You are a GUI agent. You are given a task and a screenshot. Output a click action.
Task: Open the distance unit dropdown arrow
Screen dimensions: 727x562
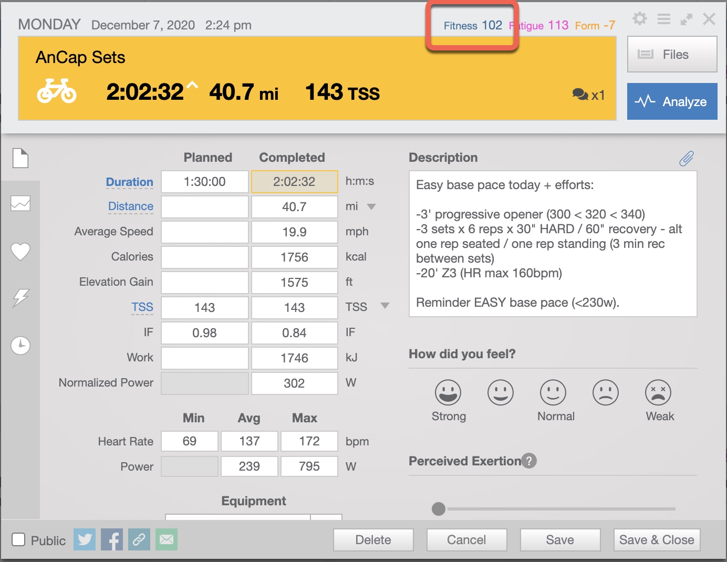pos(371,206)
